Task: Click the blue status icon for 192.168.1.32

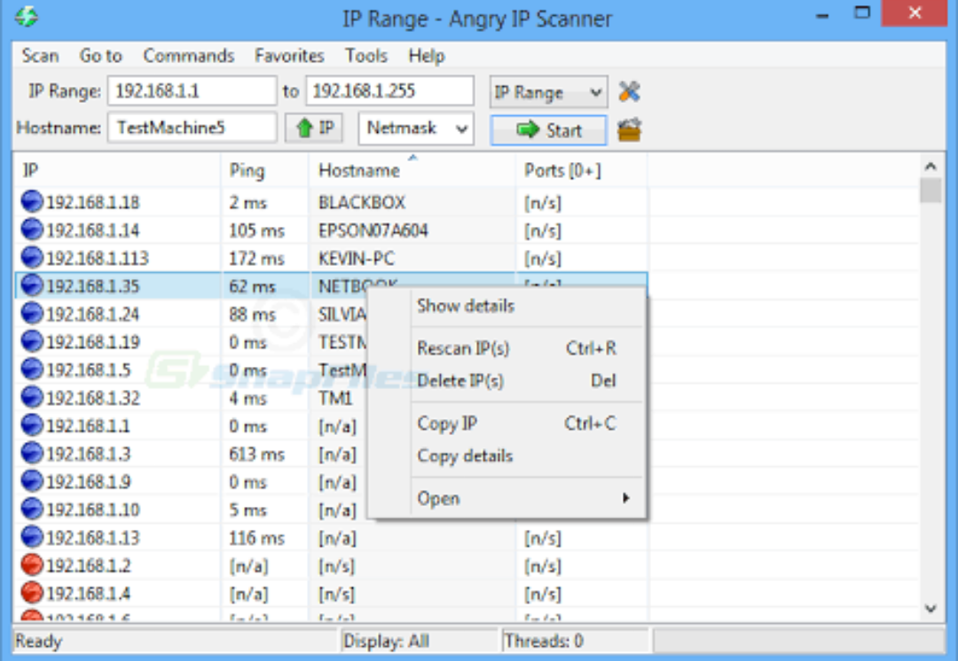Action: click(32, 397)
